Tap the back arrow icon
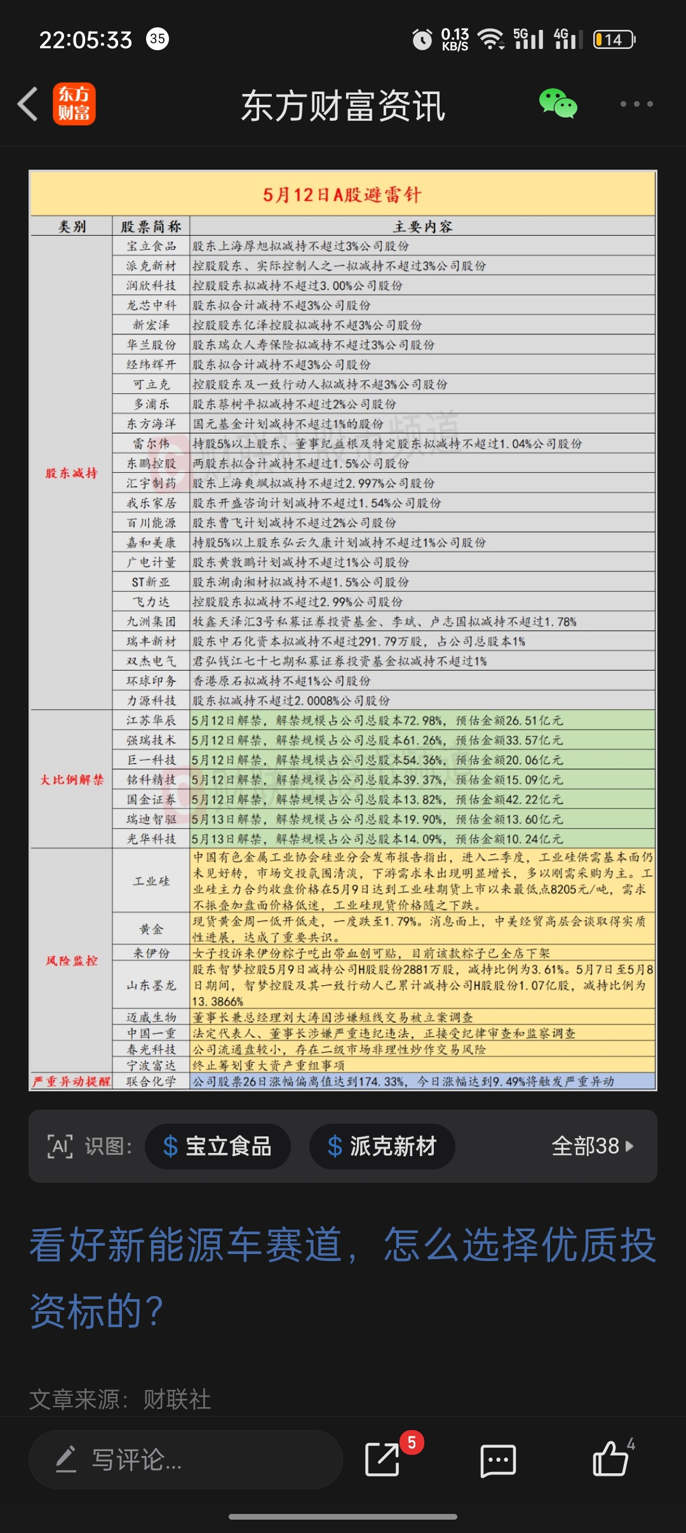This screenshot has height=1533, width=686. pyautogui.click(x=28, y=104)
